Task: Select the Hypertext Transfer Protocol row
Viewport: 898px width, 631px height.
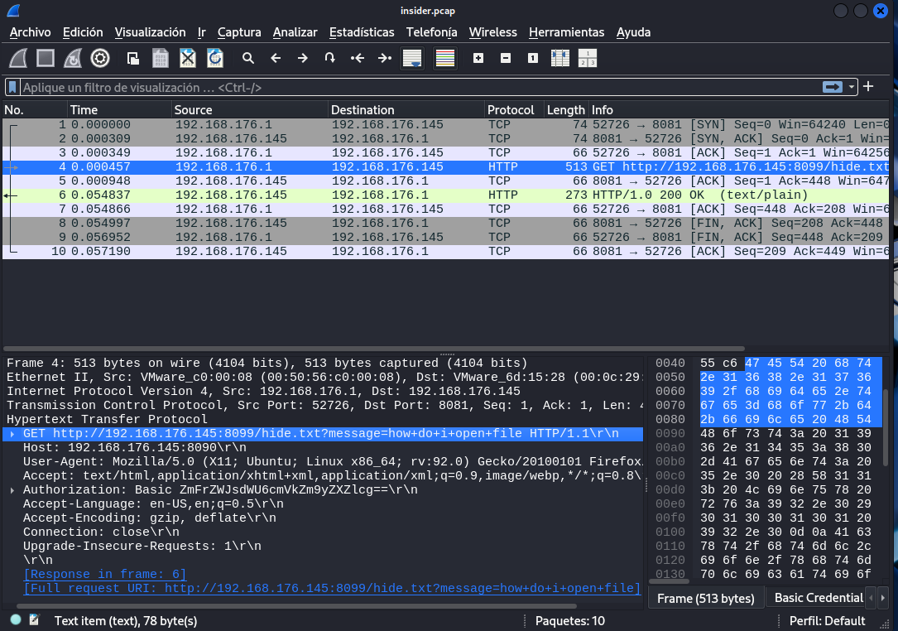Action: (x=324, y=420)
